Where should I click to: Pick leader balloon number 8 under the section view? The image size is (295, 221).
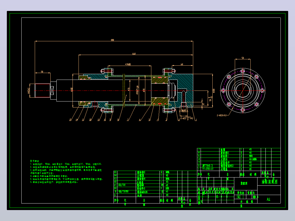118,120
